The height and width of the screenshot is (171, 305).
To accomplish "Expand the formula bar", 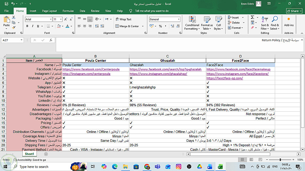I will click(302, 40).
